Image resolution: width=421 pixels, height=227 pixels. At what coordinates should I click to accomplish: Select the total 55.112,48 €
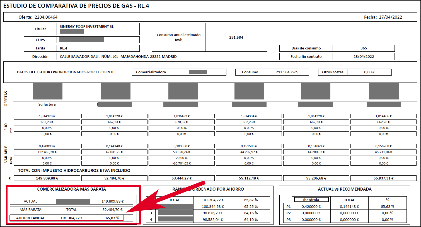[x=249, y=178]
